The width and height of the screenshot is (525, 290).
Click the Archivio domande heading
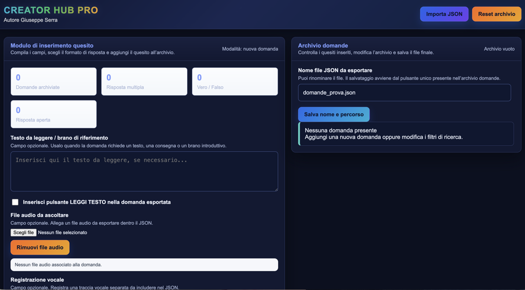click(323, 46)
